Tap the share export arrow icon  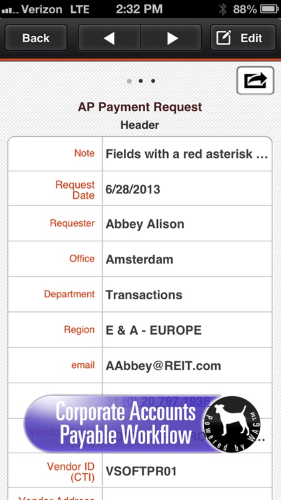tap(255, 81)
